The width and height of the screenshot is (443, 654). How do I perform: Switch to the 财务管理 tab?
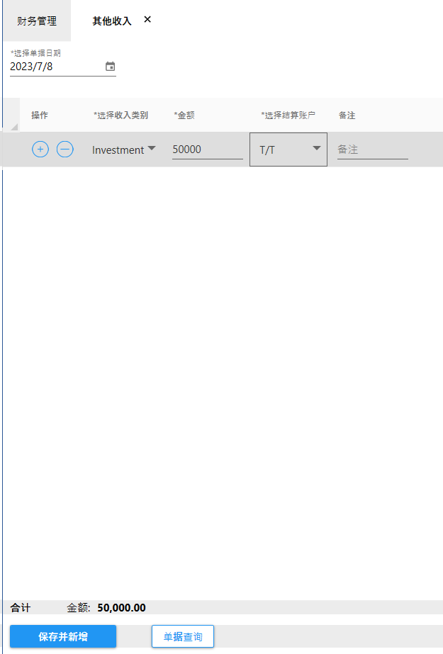37,21
